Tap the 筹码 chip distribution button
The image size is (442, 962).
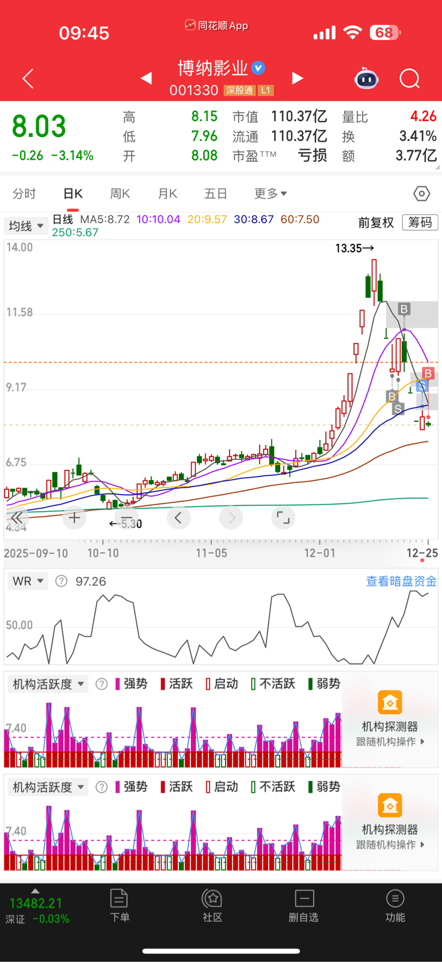pyautogui.click(x=420, y=222)
